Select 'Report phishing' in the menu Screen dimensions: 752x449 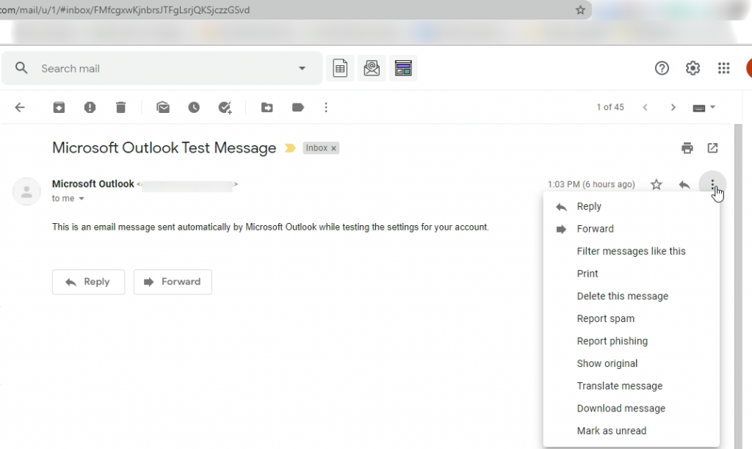(x=631, y=342)
